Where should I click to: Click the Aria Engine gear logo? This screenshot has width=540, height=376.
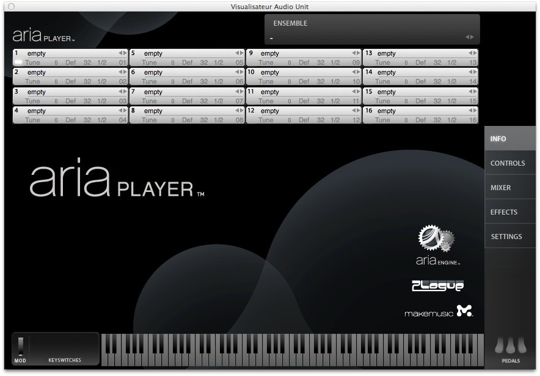[x=437, y=238]
